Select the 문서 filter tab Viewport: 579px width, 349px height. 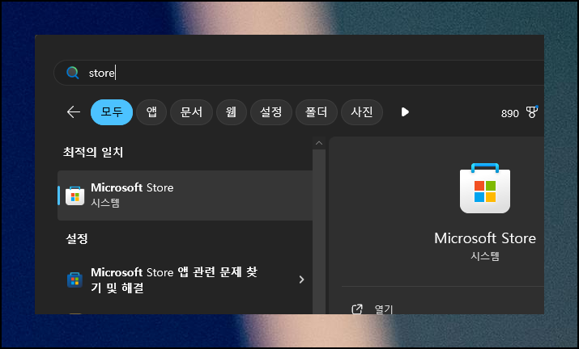[x=191, y=112]
